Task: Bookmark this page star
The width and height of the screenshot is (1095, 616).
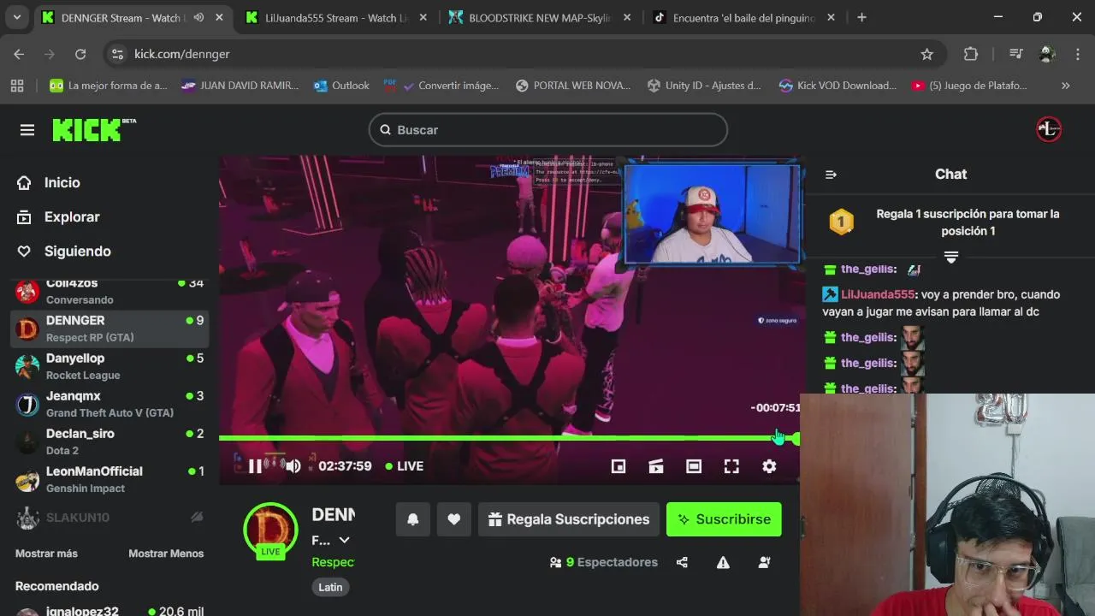Action: coord(926,54)
